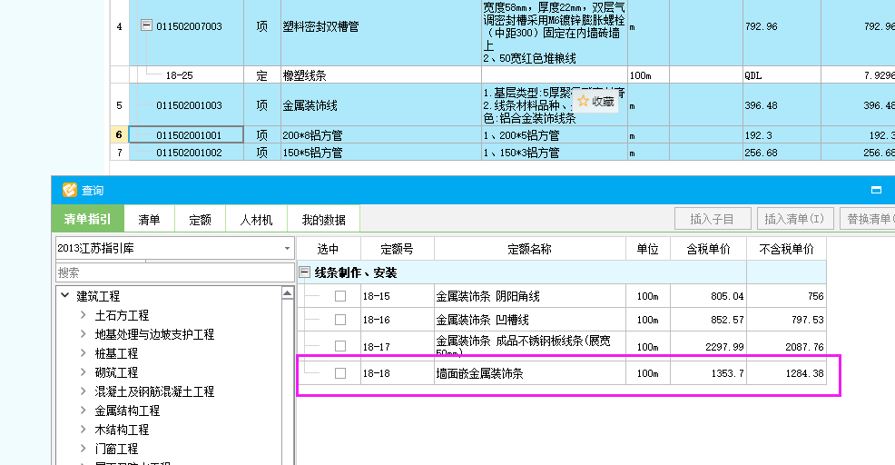Image resolution: width=895 pixels, height=465 pixels.
Task: Click the 查询 window app icon
Action: [70, 190]
